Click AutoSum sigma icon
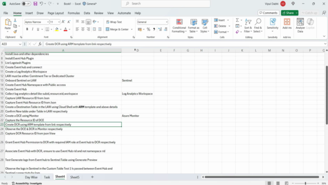The image size is (328, 185). (237, 20)
